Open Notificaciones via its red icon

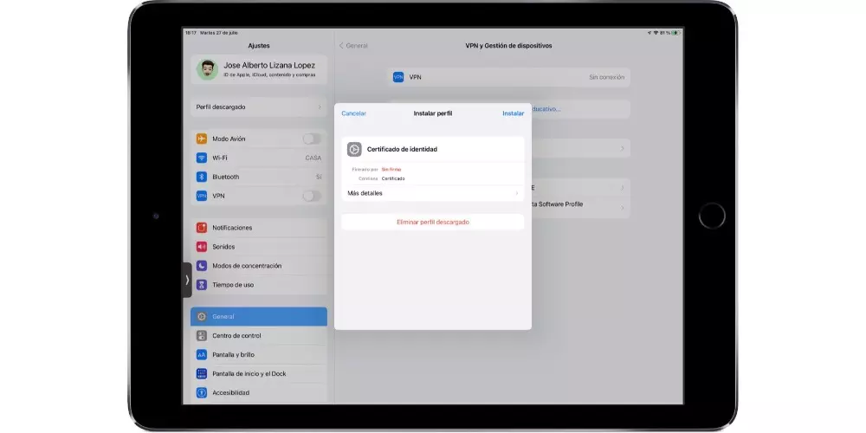coord(202,228)
